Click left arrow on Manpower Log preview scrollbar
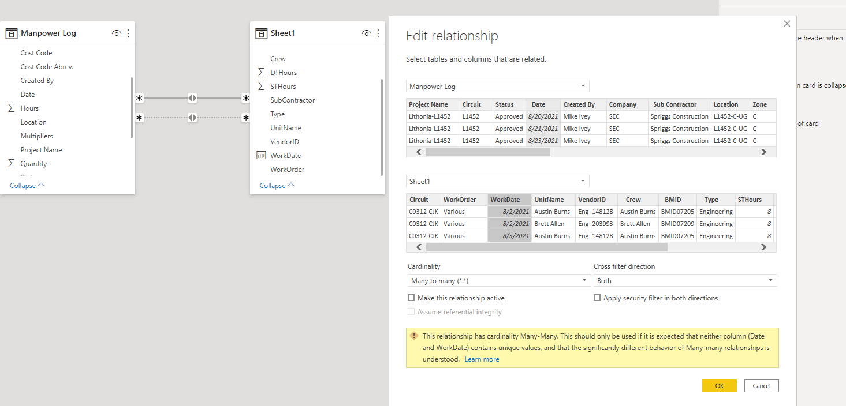Image resolution: width=846 pixels, height=406 pixels. [x=419, y=152]
